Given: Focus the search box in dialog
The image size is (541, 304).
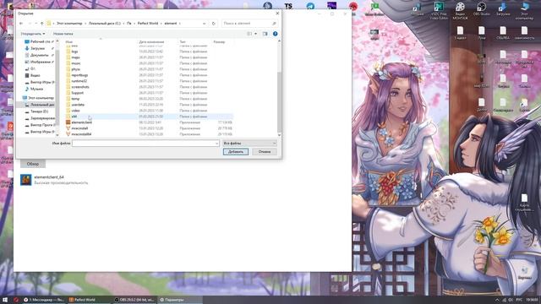Looking at the screenshot, I should [249, 24].
